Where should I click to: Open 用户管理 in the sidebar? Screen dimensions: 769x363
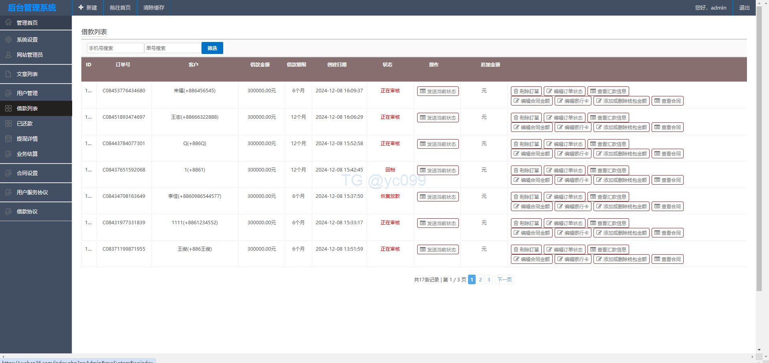click(x=27, y=93)
